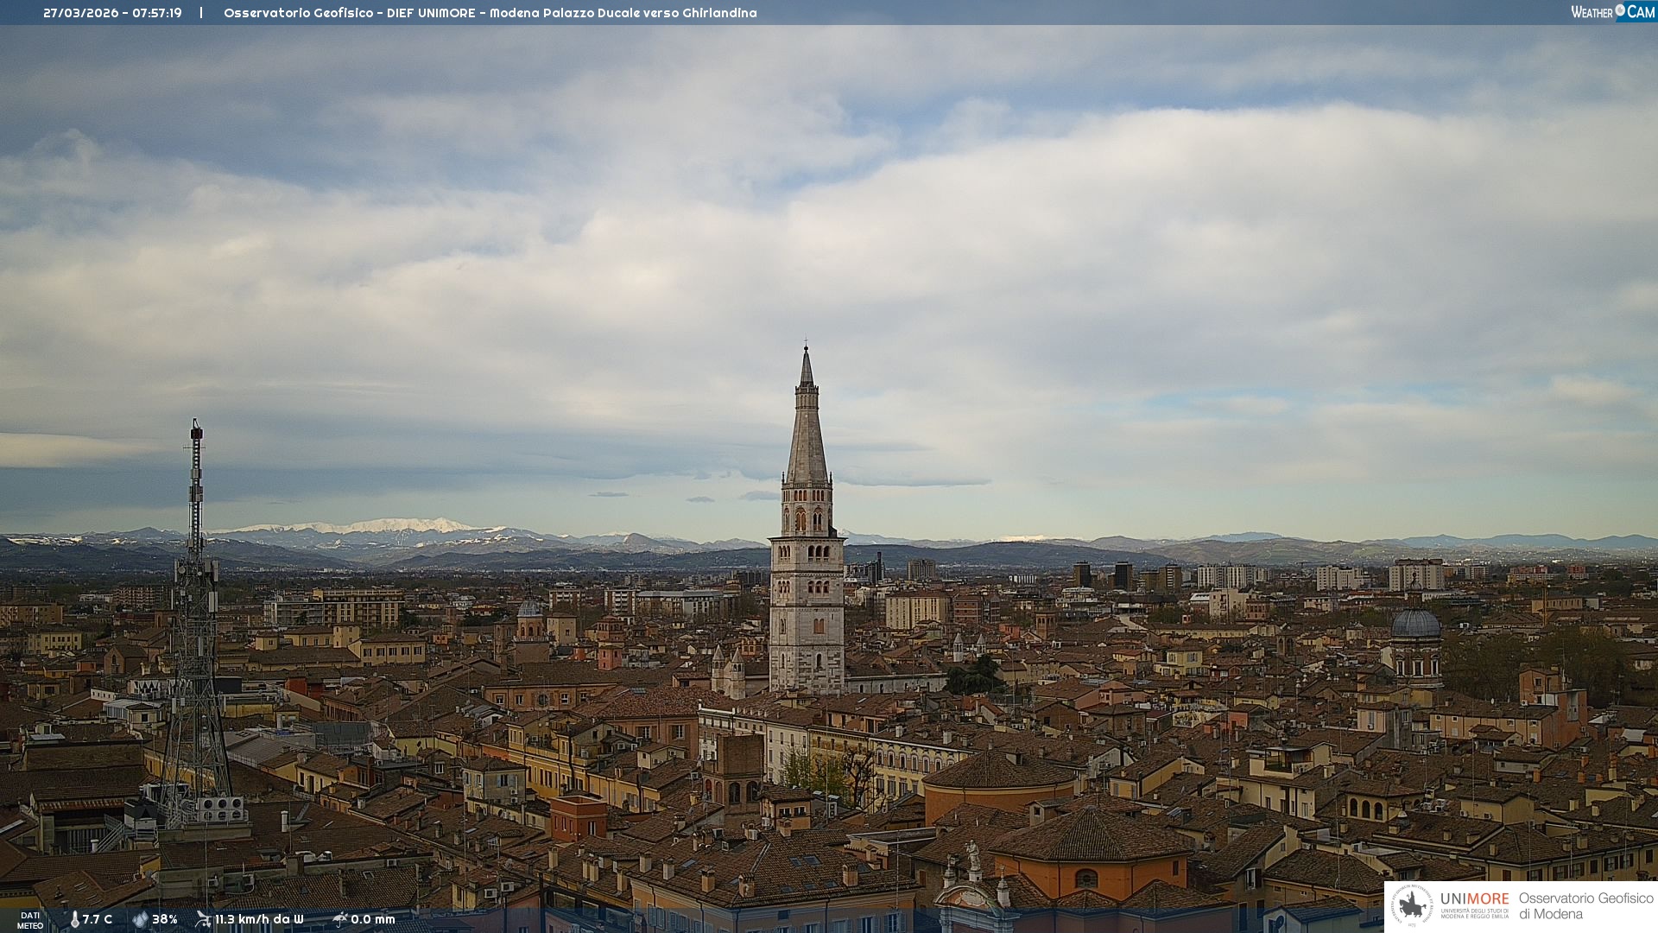
Task: Click the wind vane icon
Action: [203, 919]
